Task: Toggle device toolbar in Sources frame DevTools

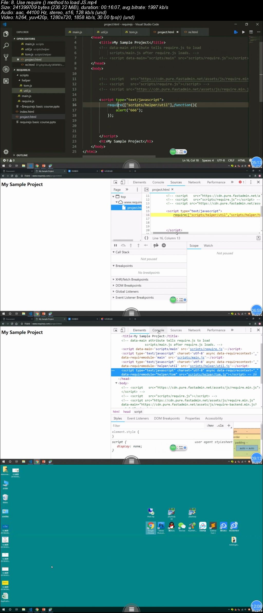Action: tap(123, 182)
